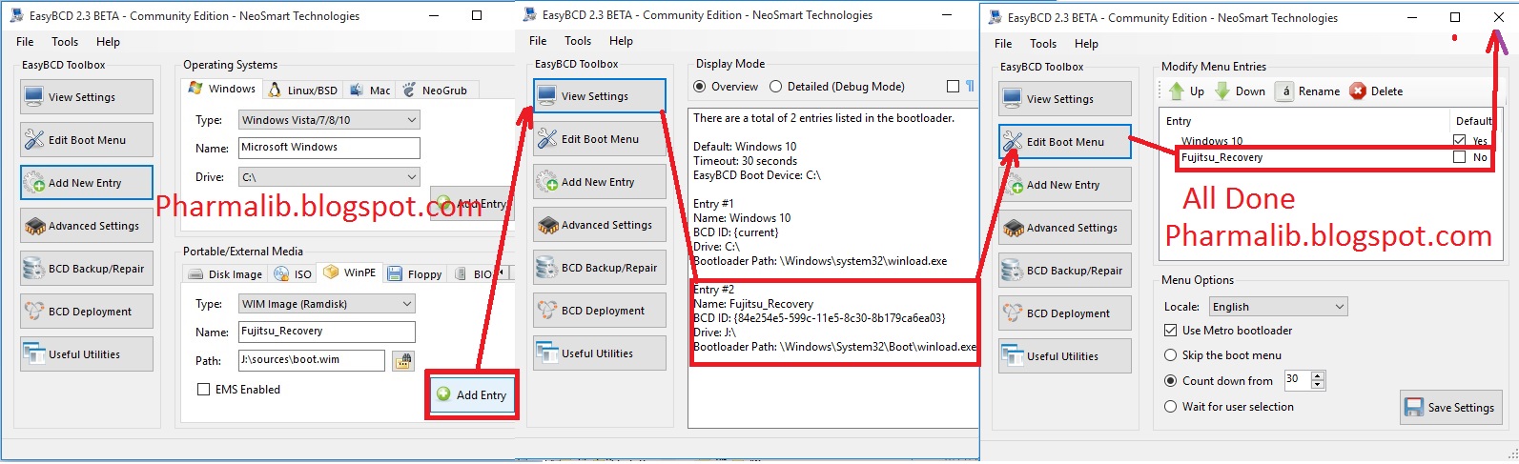Click Useful Utilities in the middle window
1519x464 pixels.
point(600,353)
